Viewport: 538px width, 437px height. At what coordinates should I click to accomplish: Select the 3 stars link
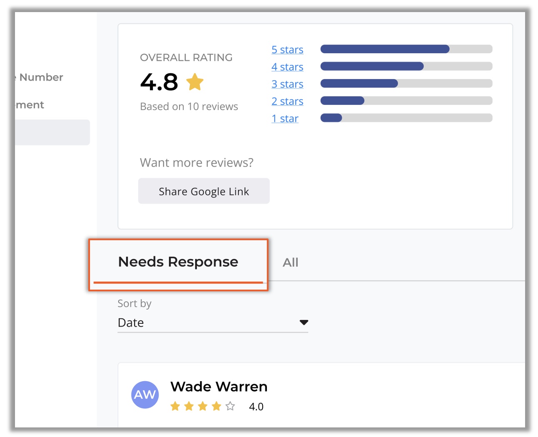click(x=287, y=84)
